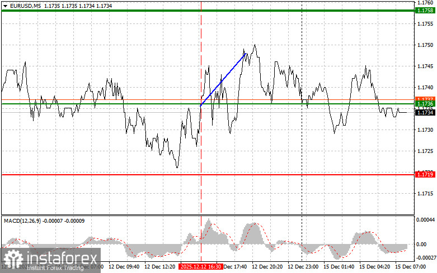The height and width of the screenshot is (273, 437).
Task: Select the blue trend line on chart
Action: click(x=223, y=80)
